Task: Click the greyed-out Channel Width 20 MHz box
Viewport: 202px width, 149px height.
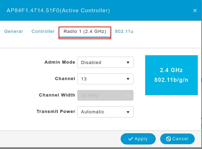Action: point(105,95)
